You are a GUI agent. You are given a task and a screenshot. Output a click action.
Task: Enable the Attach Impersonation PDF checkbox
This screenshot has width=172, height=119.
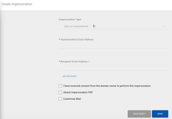[x=60, y=92]
